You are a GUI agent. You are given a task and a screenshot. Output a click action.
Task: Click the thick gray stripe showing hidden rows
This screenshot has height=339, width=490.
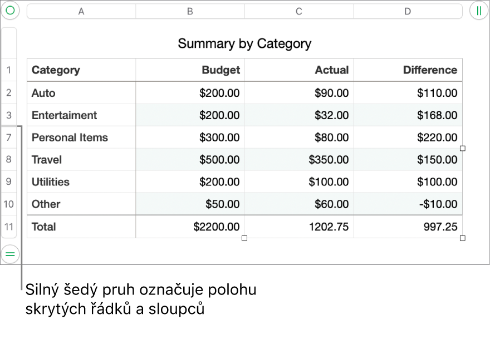click(x=11, y=126)
